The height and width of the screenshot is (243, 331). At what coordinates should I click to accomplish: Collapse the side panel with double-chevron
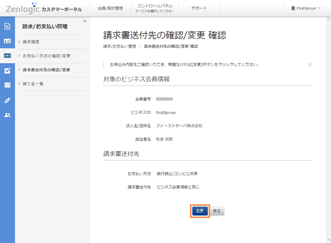click(x=84, y=21)
